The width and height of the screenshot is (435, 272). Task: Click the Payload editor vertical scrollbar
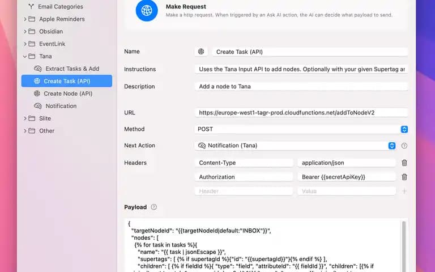point(404,245)
